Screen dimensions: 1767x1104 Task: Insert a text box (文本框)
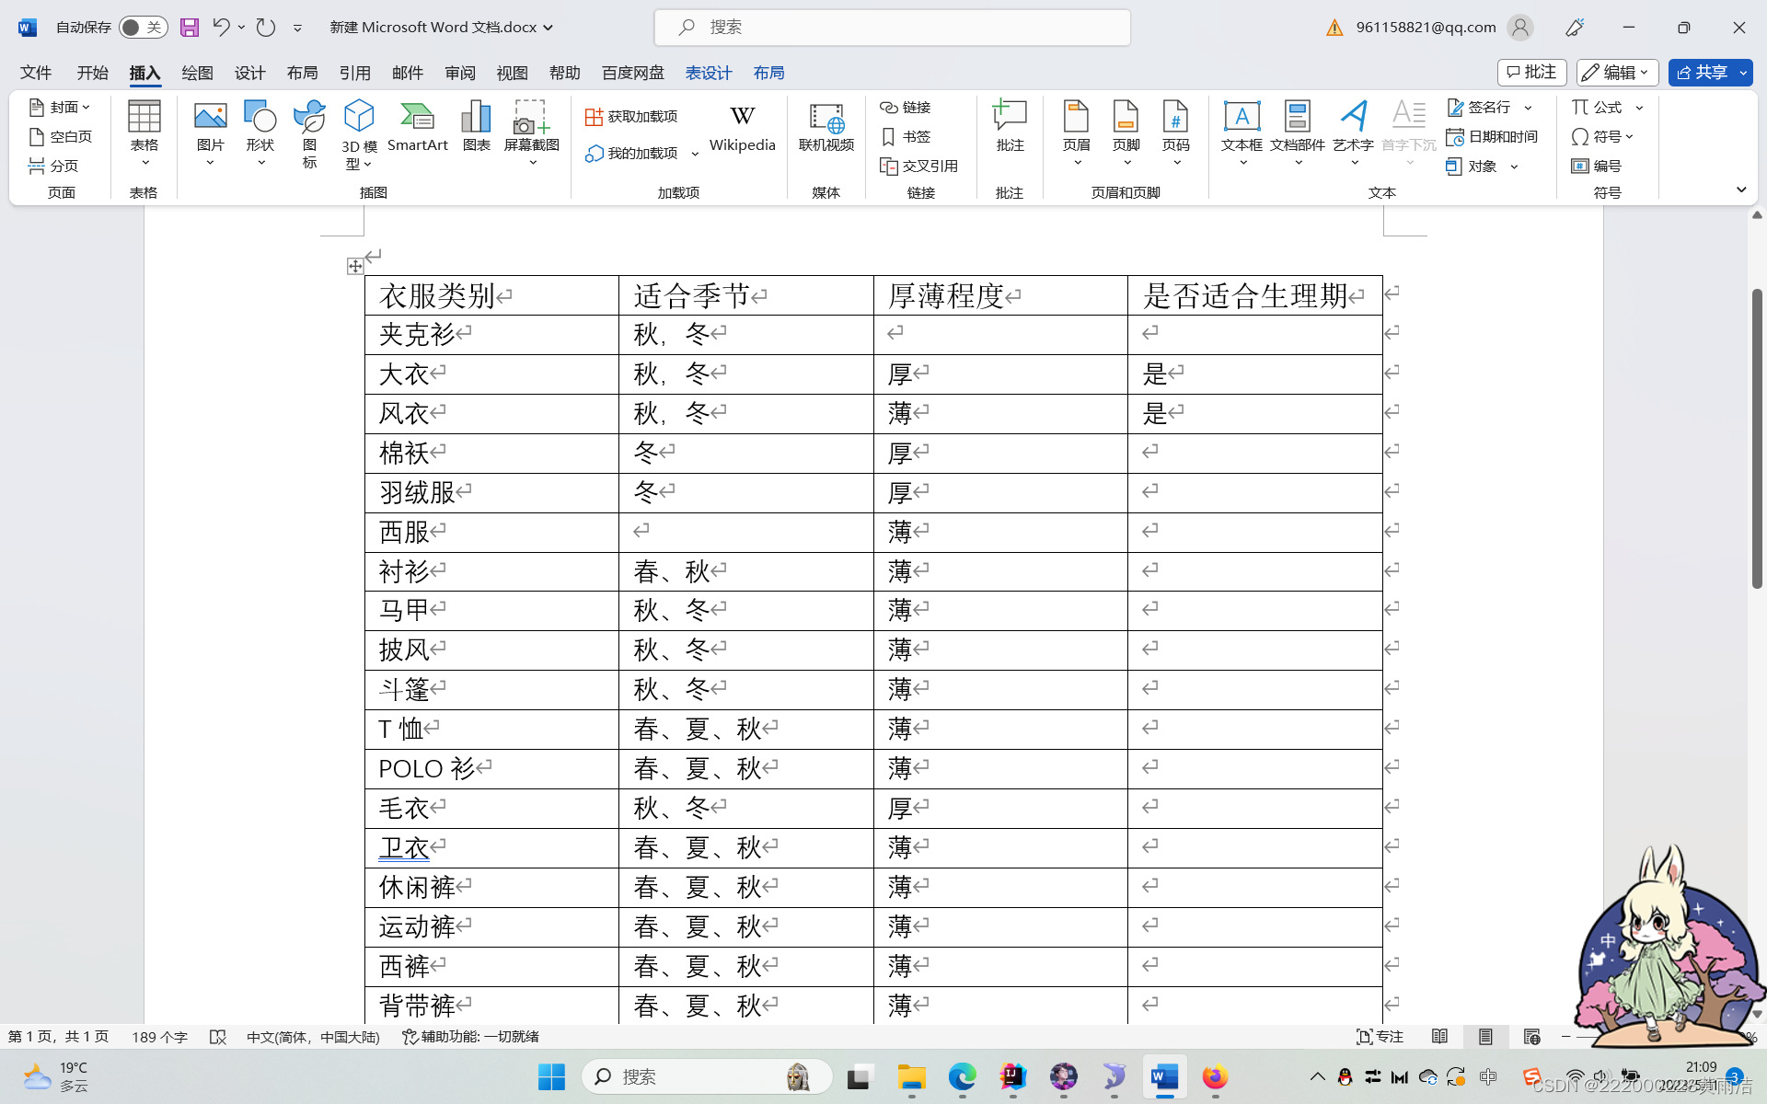tap(1241, 127)
